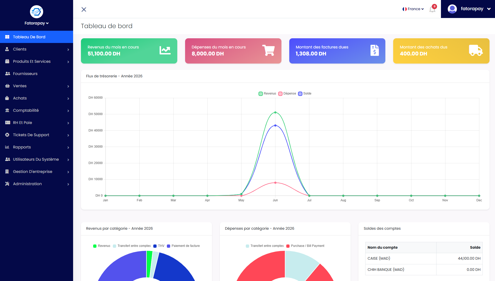Image resolution: width=495 pixels, height=281 pixels.
Task: Toggle Solde series in cash flow legend
Action: [x=305, y=93]
